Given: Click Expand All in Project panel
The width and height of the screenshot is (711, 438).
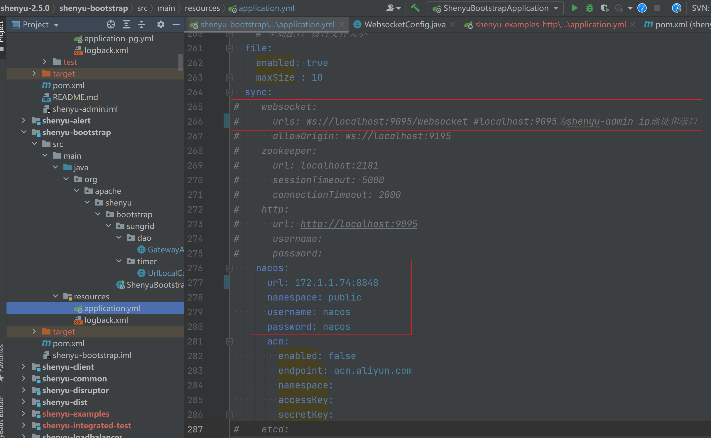Looking at the screenshot, I should pyautogui.click(x=126, y=24).
